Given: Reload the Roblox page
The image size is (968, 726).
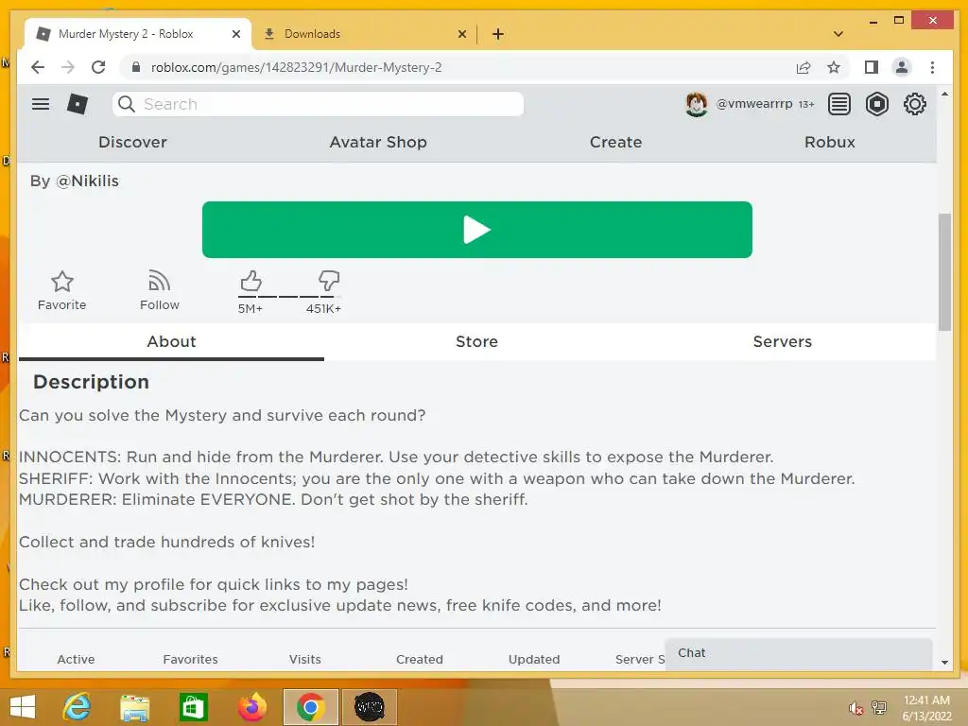Looking at the screenshot, I should click(98, 67).
